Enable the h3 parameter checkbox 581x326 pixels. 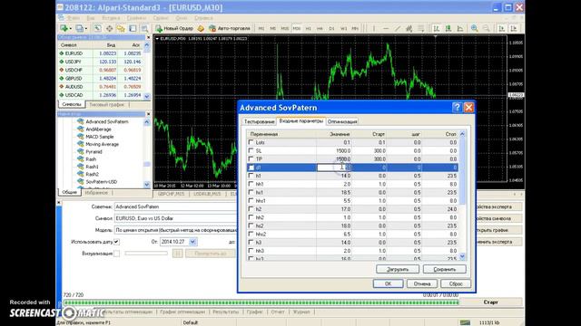click(251, 242)
